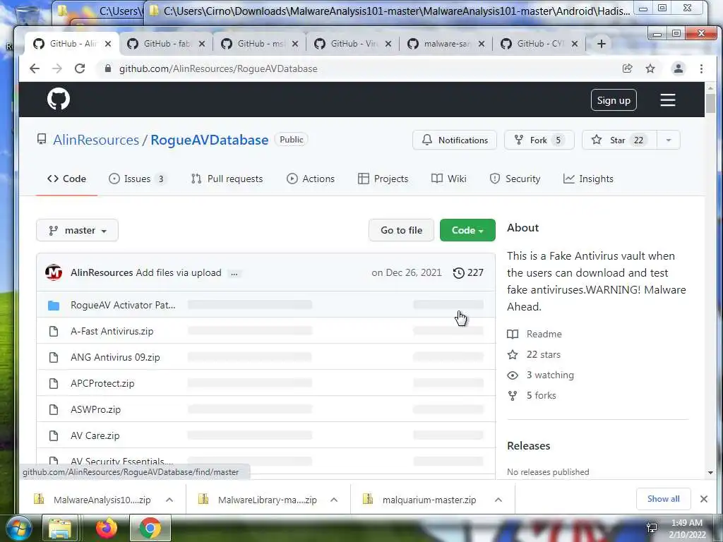The image size is (723, 542).
Task: Click the browser forward arrow
Action: pyautogui.click(x=57, y=68)
